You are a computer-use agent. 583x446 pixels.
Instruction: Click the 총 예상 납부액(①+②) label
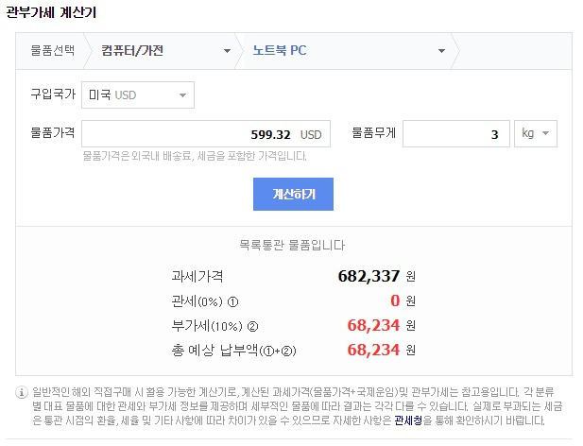click(x=233, y=351)
